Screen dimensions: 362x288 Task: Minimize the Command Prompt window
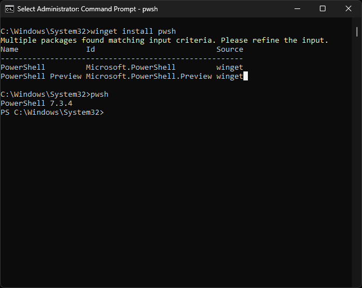tap(297, 9)
